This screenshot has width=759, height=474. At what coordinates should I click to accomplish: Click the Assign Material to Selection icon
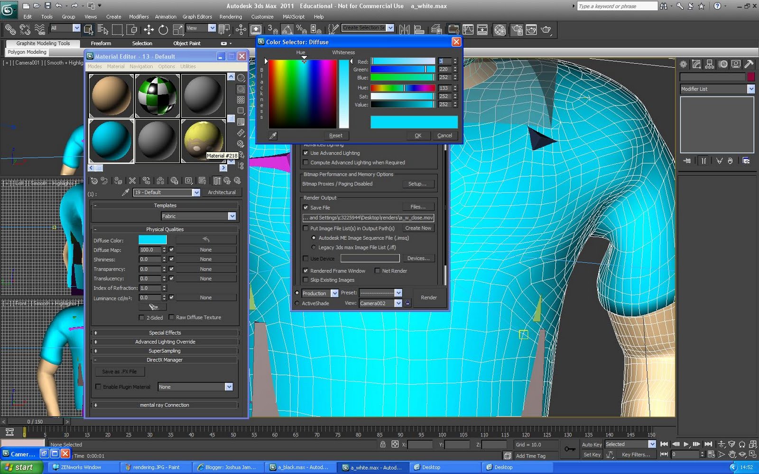pyautogui.click(x=118, y=181)
